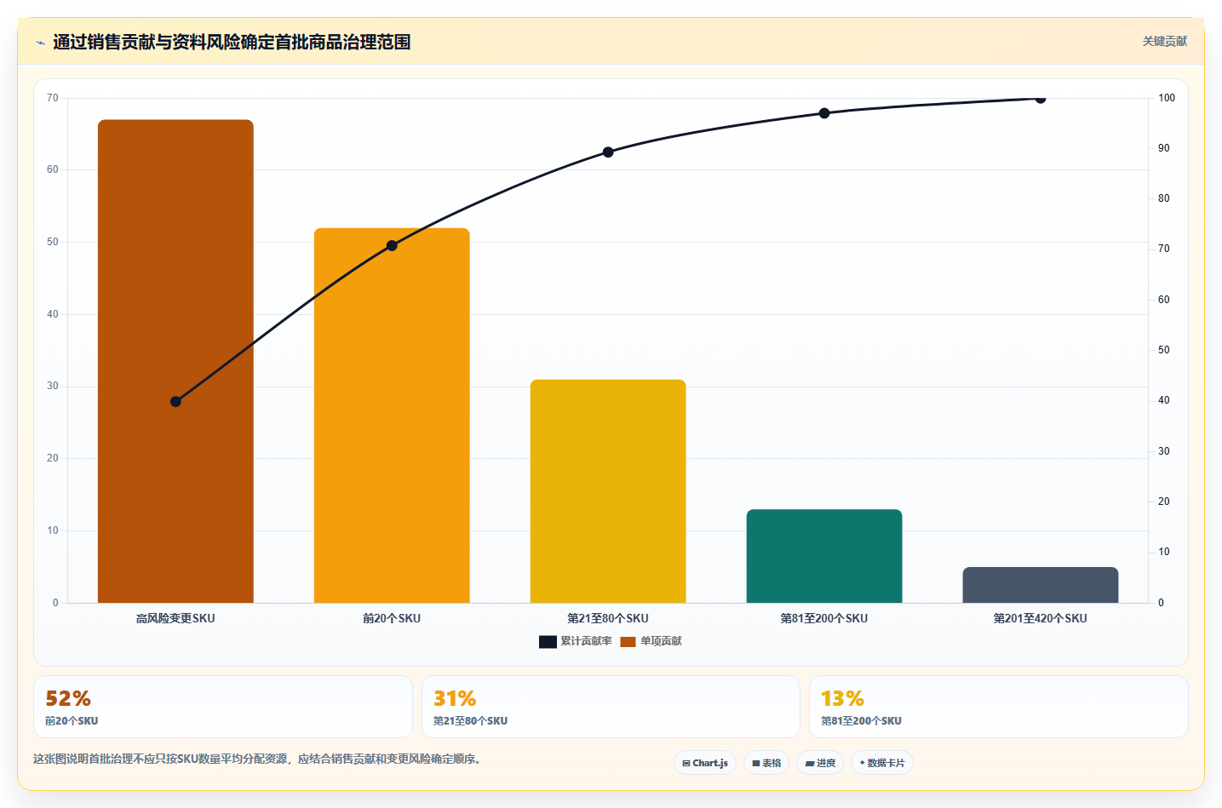Click the teal 第81至200个SKU bar

(824, 556)
